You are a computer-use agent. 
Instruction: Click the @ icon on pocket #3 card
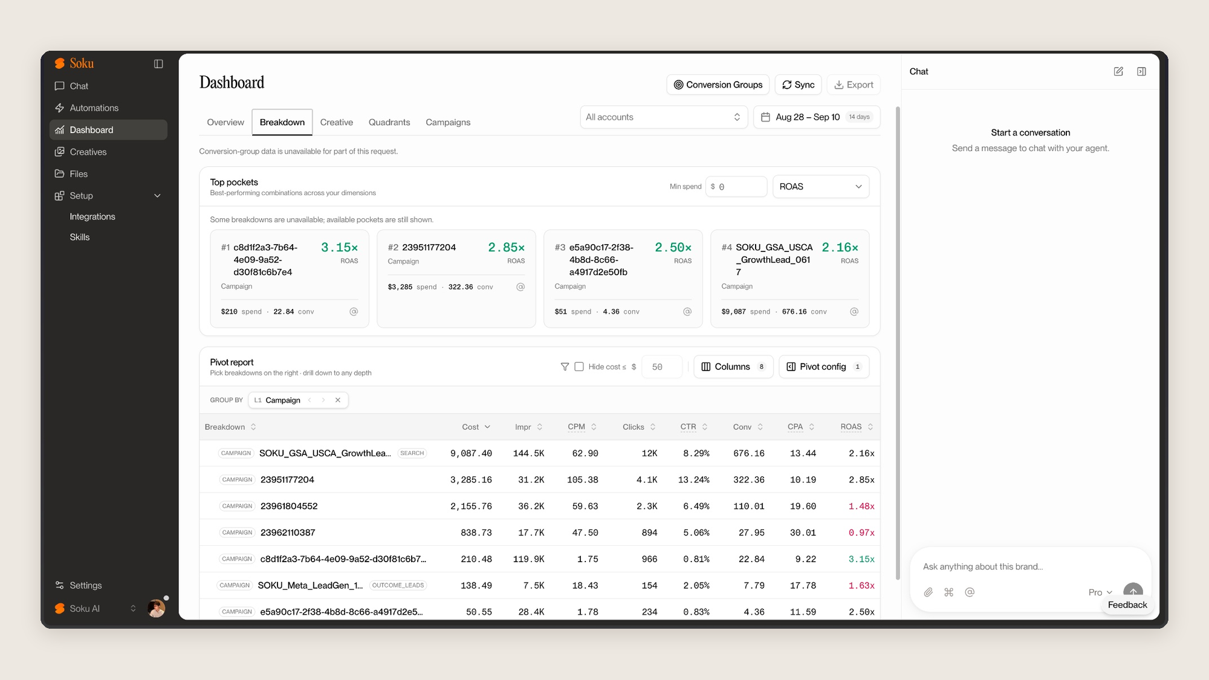(x=687, y=312)
